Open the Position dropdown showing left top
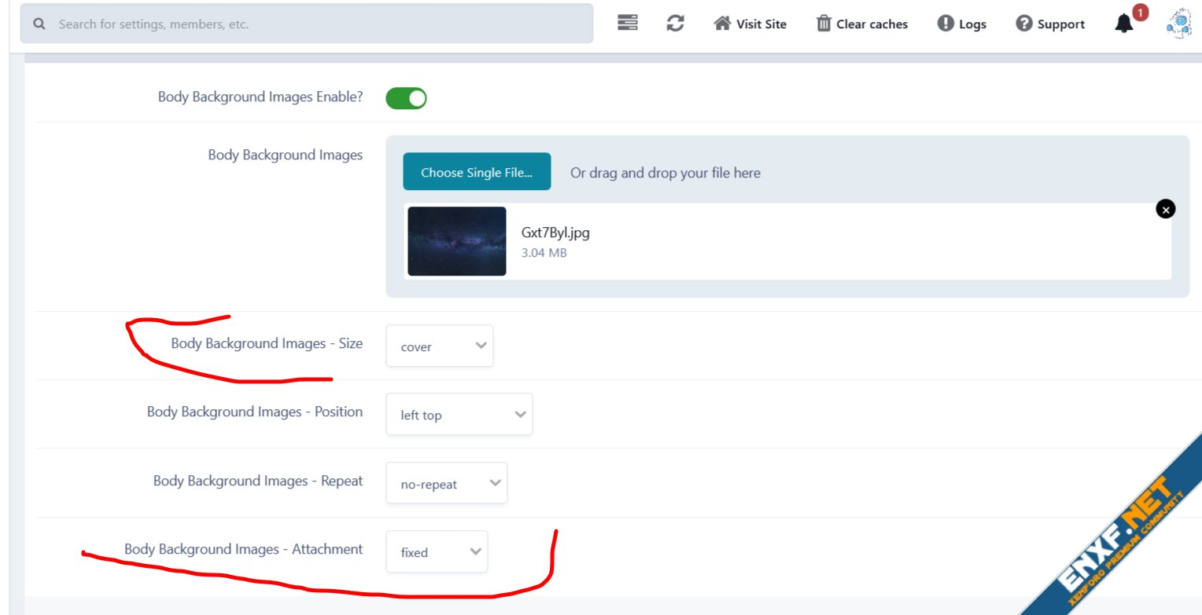Image resolution: width=1202 pixels, height=615 pixels. pyautogui.click(x=459, y=415)
